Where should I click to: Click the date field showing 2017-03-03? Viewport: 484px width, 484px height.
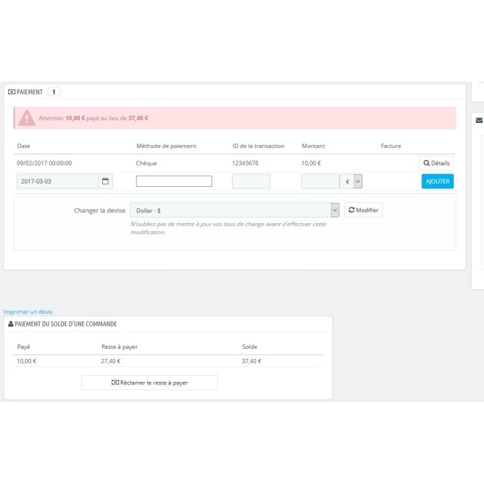57,182
